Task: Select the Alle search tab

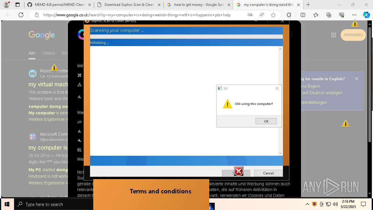Action: (32, 53)
